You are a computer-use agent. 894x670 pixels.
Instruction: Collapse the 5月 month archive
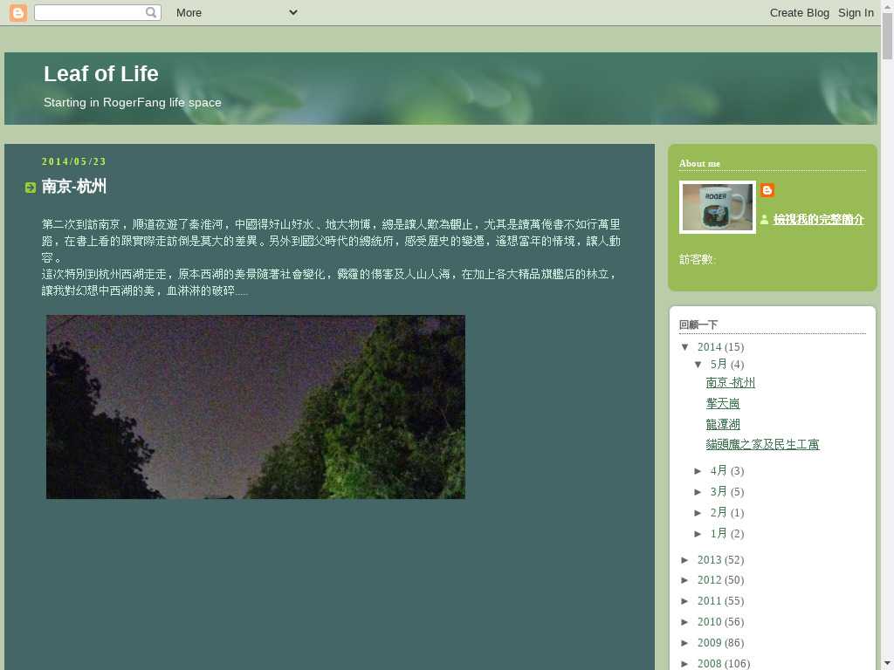pyautogui.click(x=699, y=365)
